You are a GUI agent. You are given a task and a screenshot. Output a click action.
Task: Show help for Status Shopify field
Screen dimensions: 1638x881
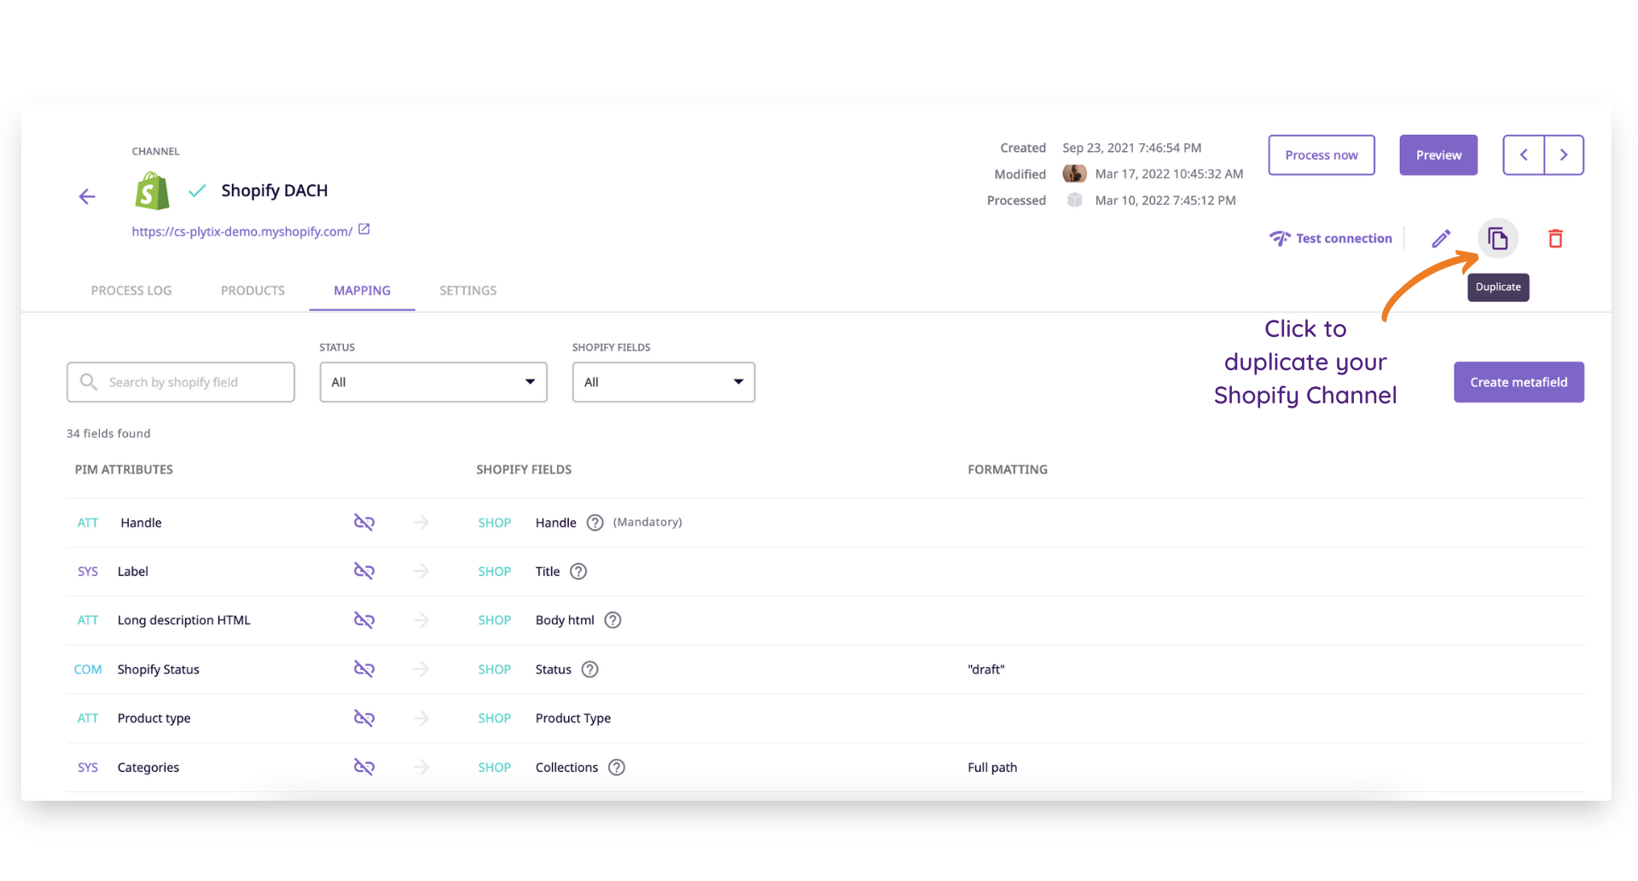click(x=590, y=669)
